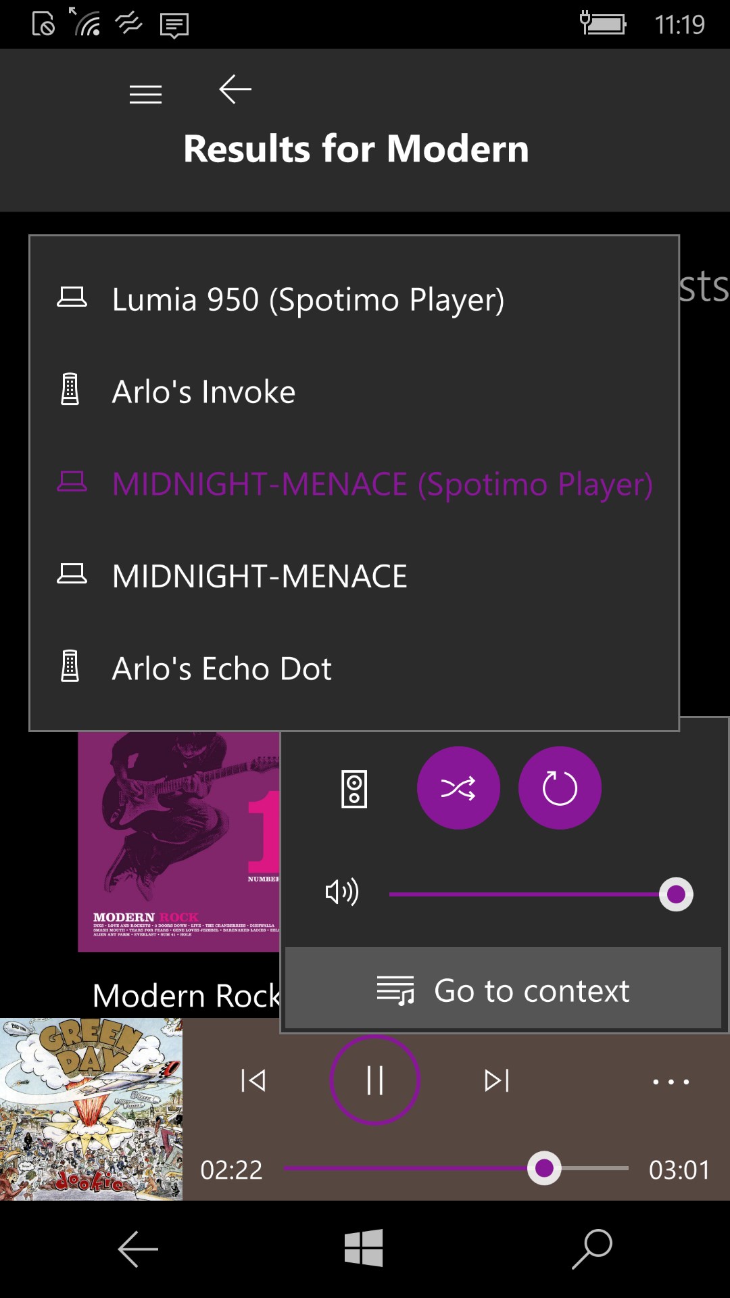Click Go to context button
Viewport: 730px width, 1298px height.
click(504, 990)
